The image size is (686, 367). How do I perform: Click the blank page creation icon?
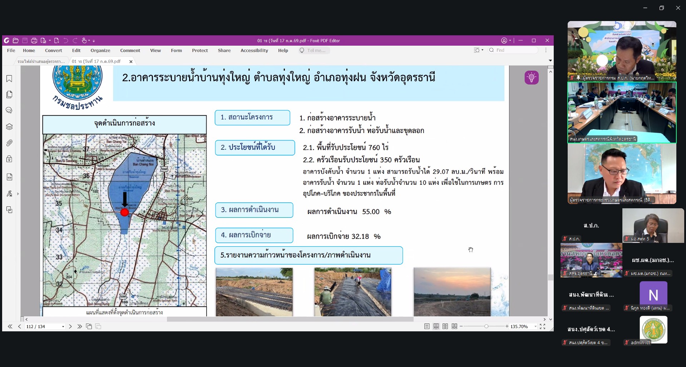coord(56,41)
